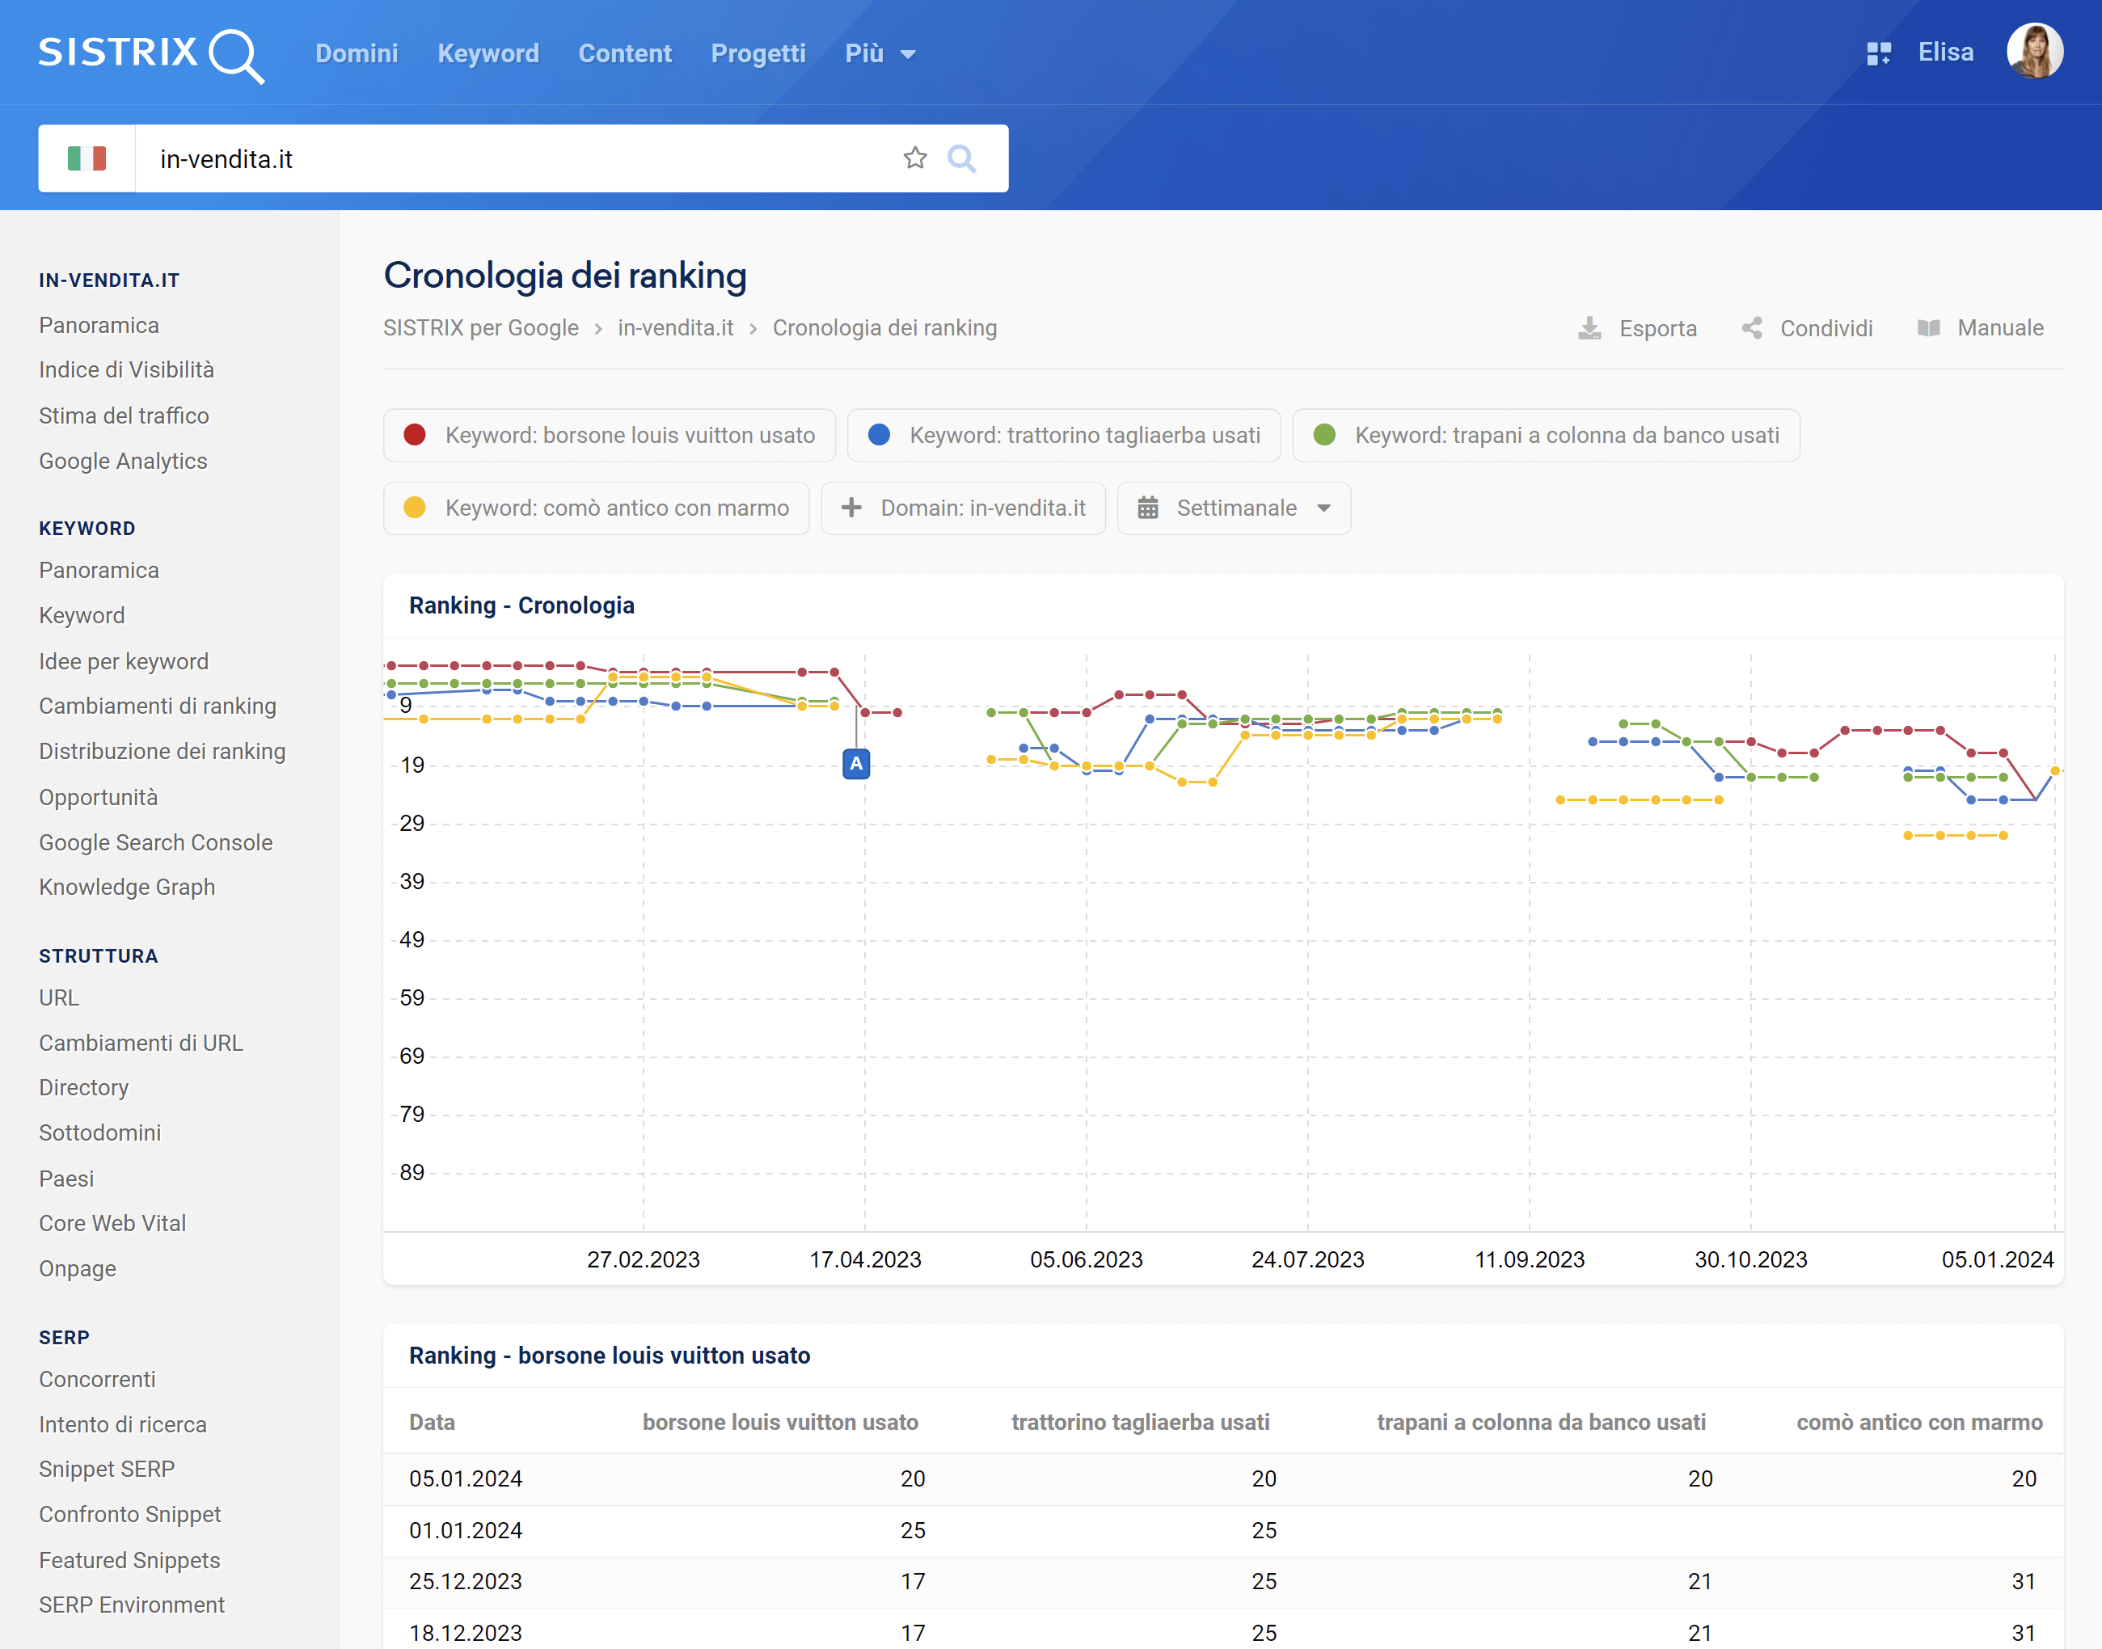Open Featured Snippets link
Viewport: 2102px width, 1649px height.
[x=129, y=1560]
